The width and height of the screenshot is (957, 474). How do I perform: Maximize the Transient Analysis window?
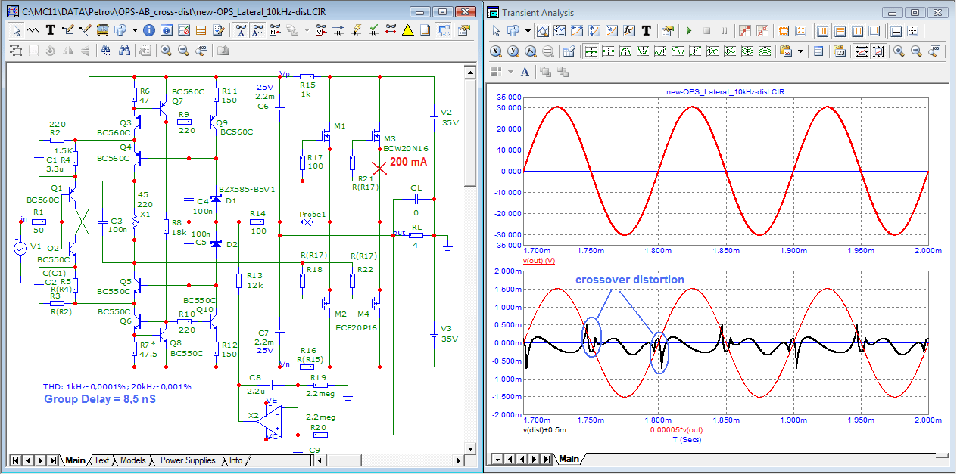tap(915, 12)
